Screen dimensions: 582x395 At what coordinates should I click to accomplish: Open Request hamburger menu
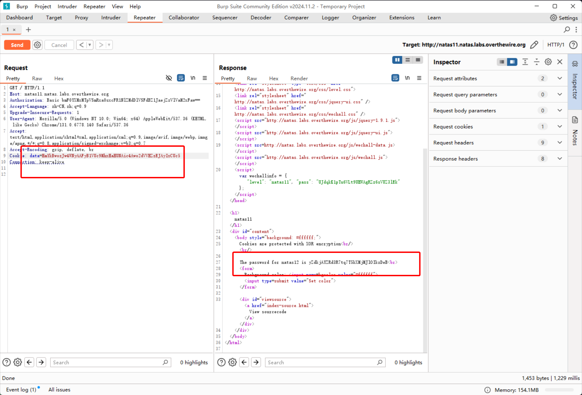click(205, 78)
